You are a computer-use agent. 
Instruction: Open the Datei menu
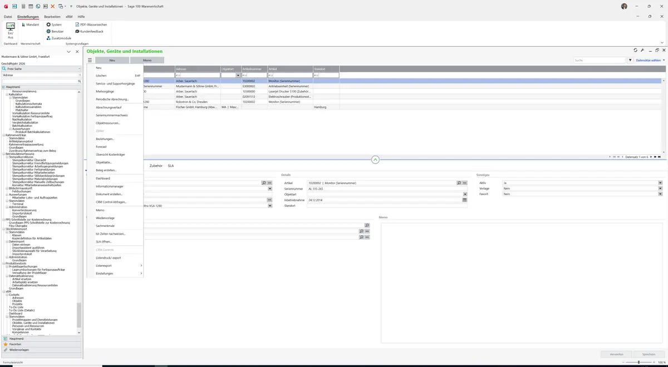coord(8,17)
